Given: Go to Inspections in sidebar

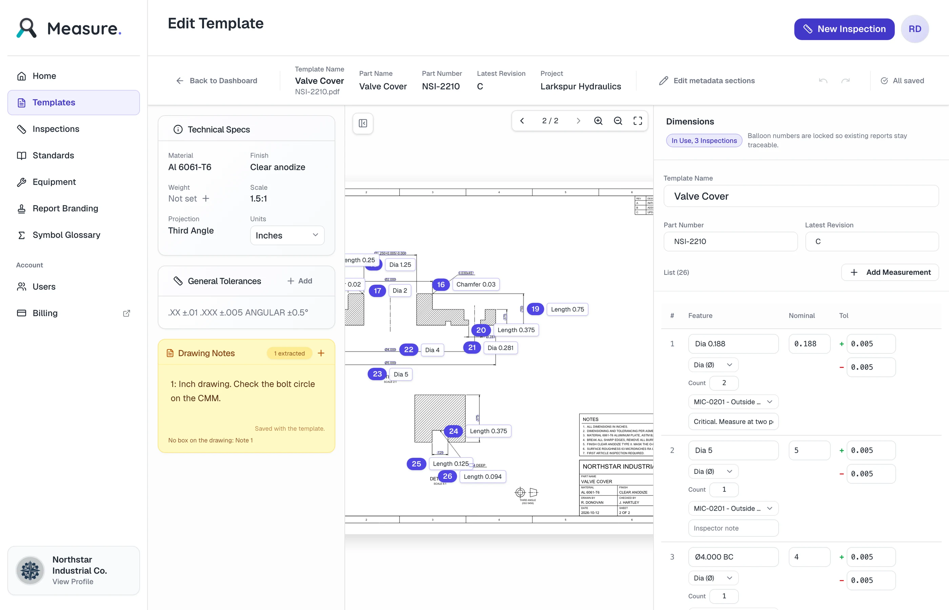Looking at the screenshot, I should (73, 129).
